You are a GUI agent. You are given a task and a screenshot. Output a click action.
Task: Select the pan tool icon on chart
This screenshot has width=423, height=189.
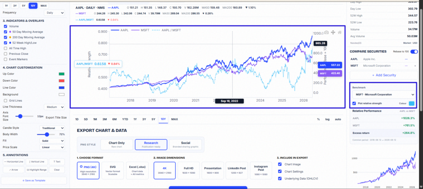(333, 32)
